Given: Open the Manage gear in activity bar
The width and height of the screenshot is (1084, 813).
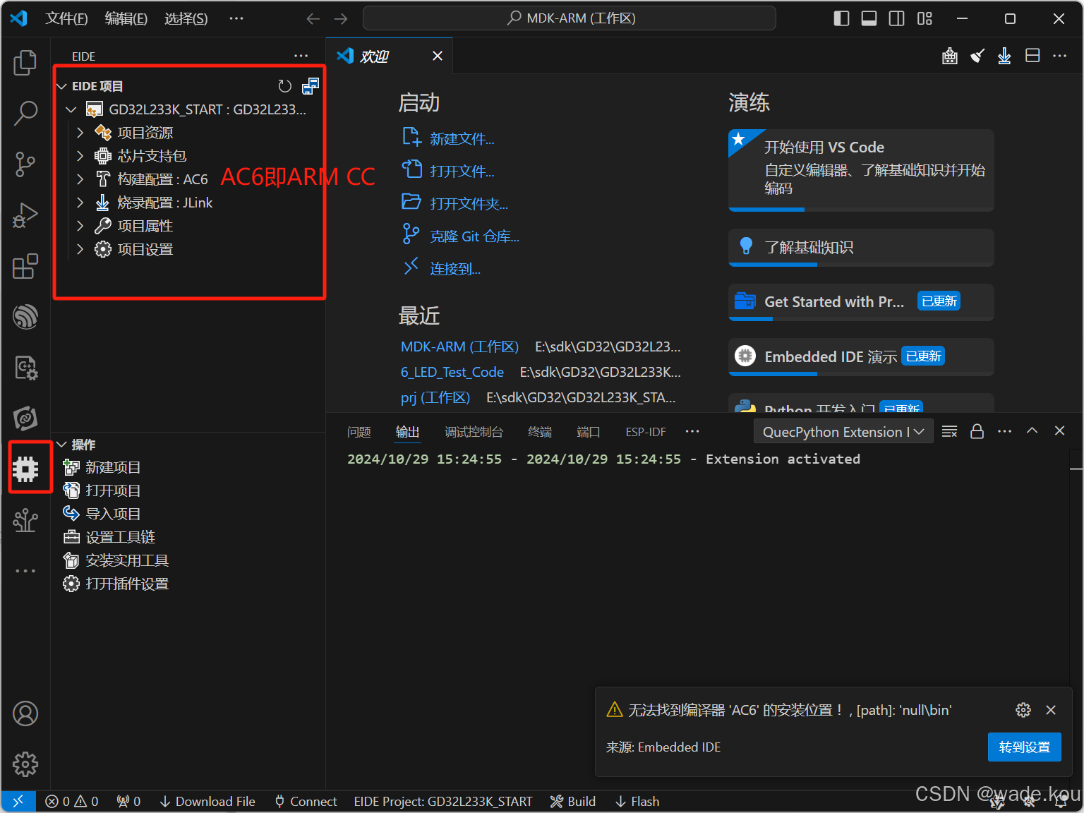Looking at the screenshot, I should point(25,764).
